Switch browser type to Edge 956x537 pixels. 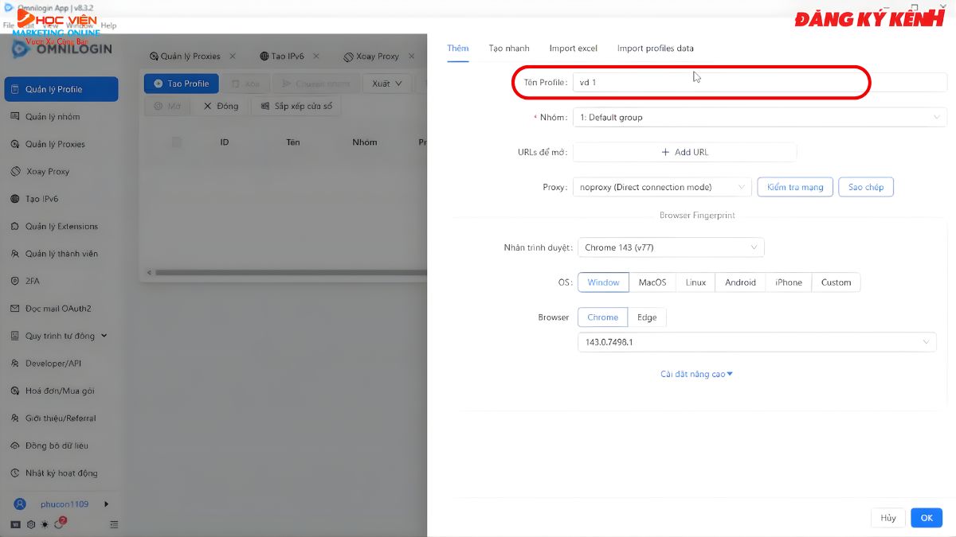click(x=647, y=317)
